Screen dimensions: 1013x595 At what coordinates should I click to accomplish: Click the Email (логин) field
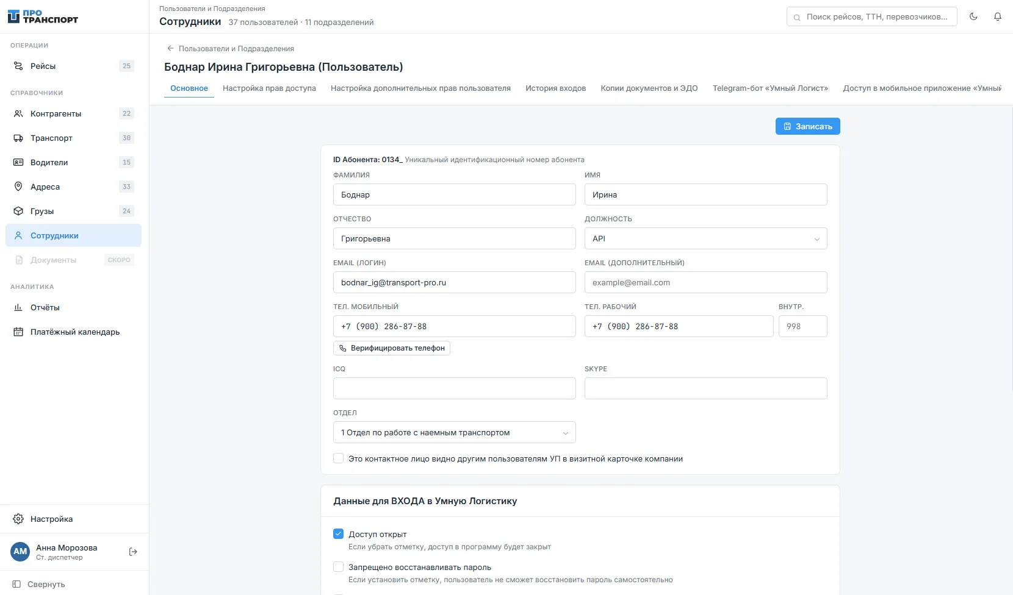click(x=454, y=282)
